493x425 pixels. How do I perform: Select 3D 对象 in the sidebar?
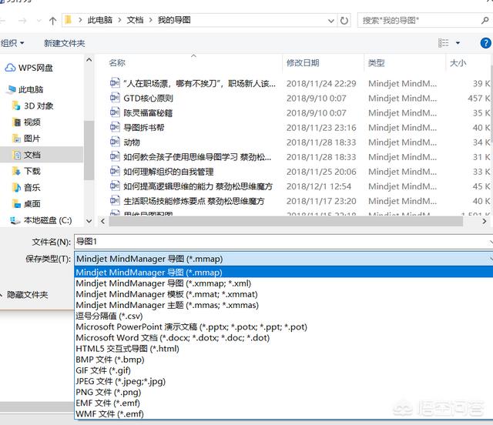[38, 106]
